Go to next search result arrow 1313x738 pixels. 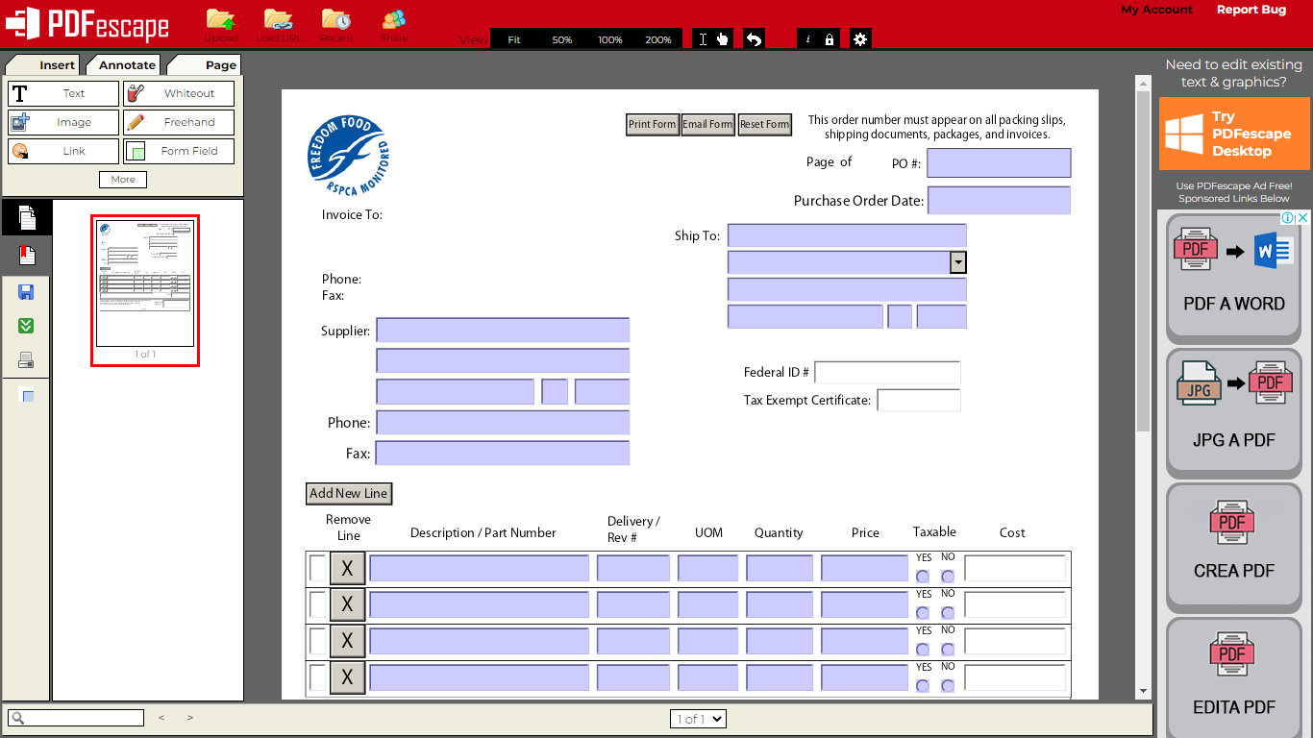pyautogui.click(x=190, y=718)
